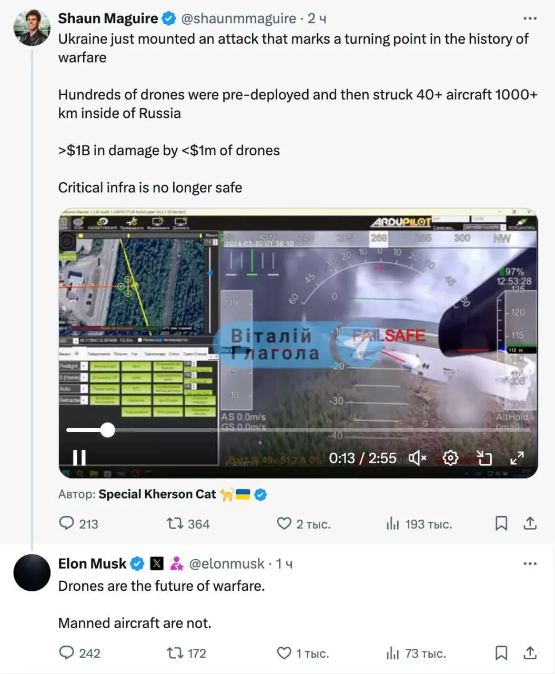Toggle picture-in-picture mode icon
This screenshot has width=555, height=674.
tap(483, 458)
